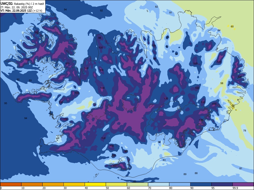Click the pale blue 70–80 legend swatch

(x=158, y=184)
